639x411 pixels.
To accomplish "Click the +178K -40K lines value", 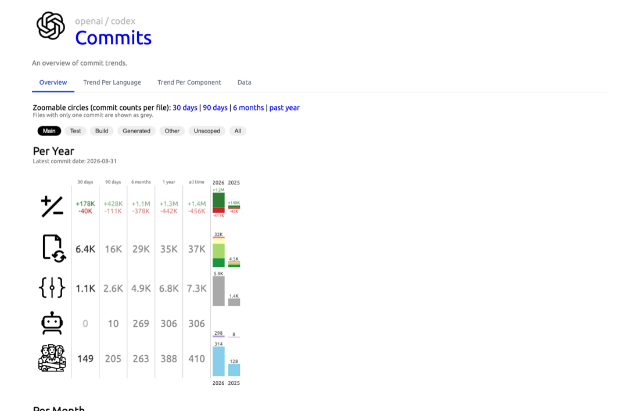I will pos(85,207).
